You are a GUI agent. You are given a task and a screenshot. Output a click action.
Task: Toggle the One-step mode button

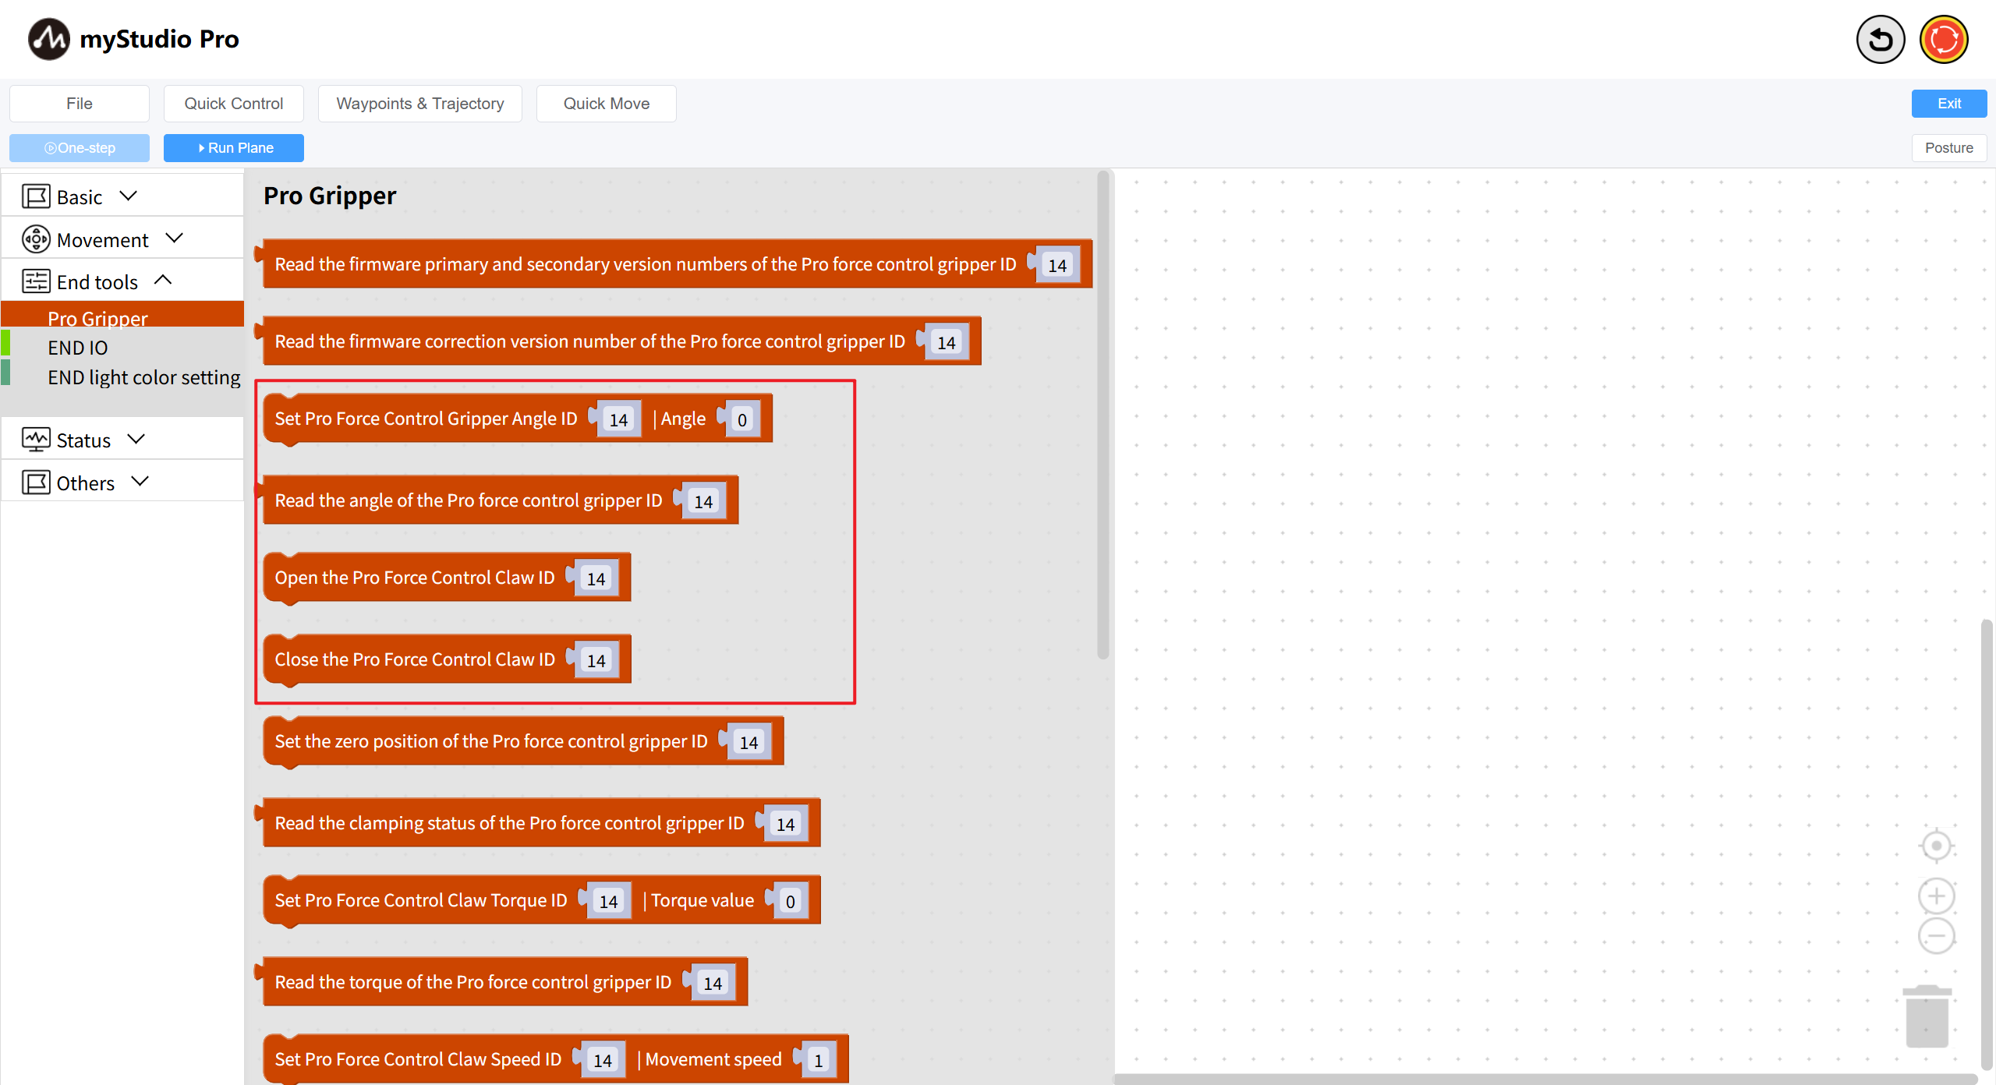coord(80,148)
